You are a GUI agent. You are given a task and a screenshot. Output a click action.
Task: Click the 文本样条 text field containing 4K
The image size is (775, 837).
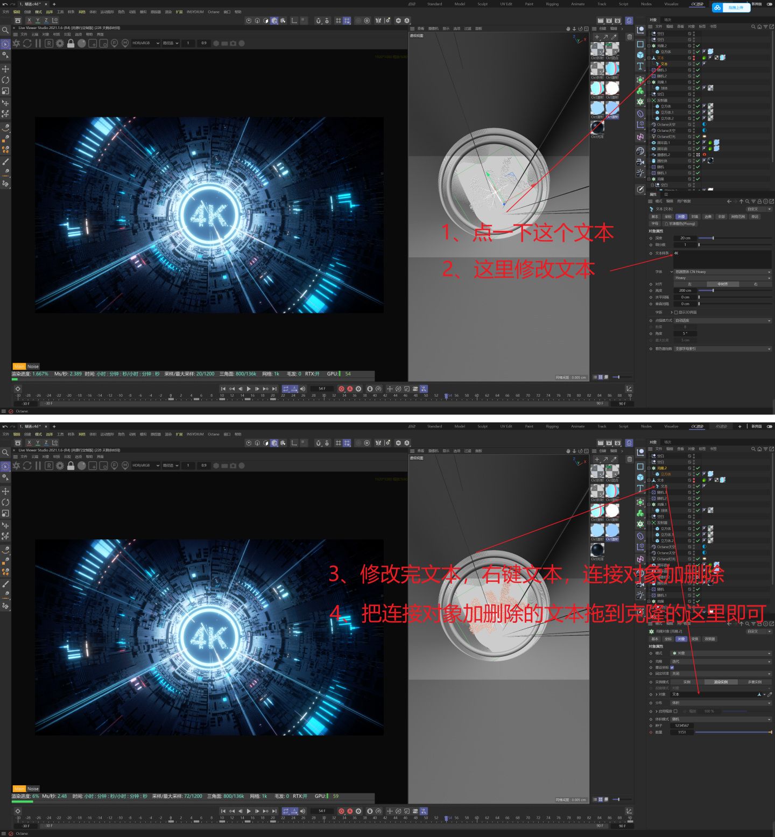click(x=723, y=259)
